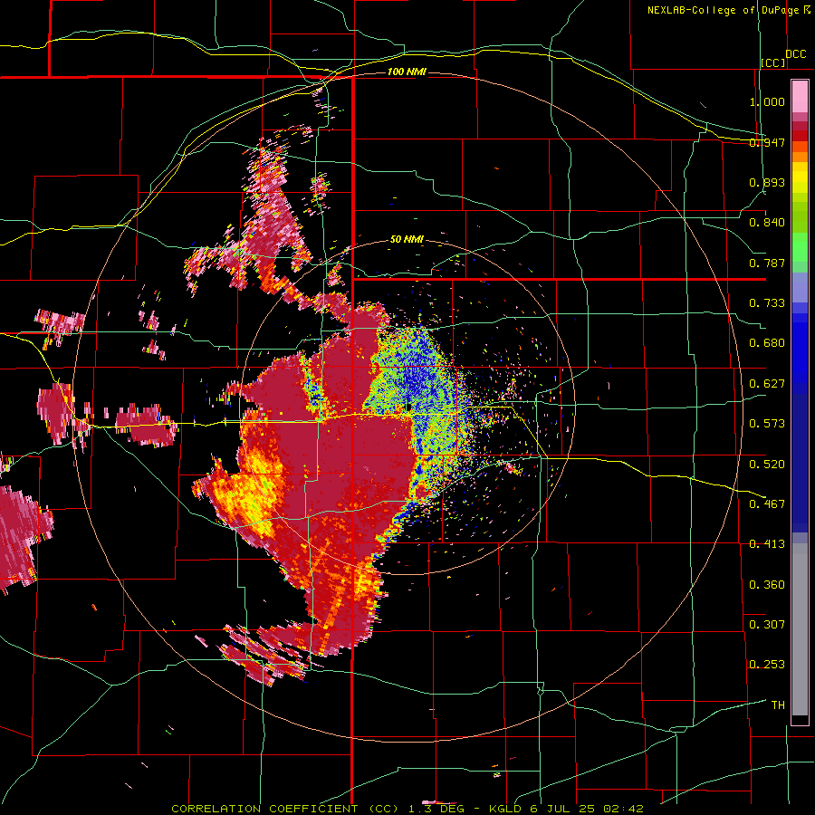Select the 1.000 color scale value
The image size is (815, 815).
(x=767, y=101)
